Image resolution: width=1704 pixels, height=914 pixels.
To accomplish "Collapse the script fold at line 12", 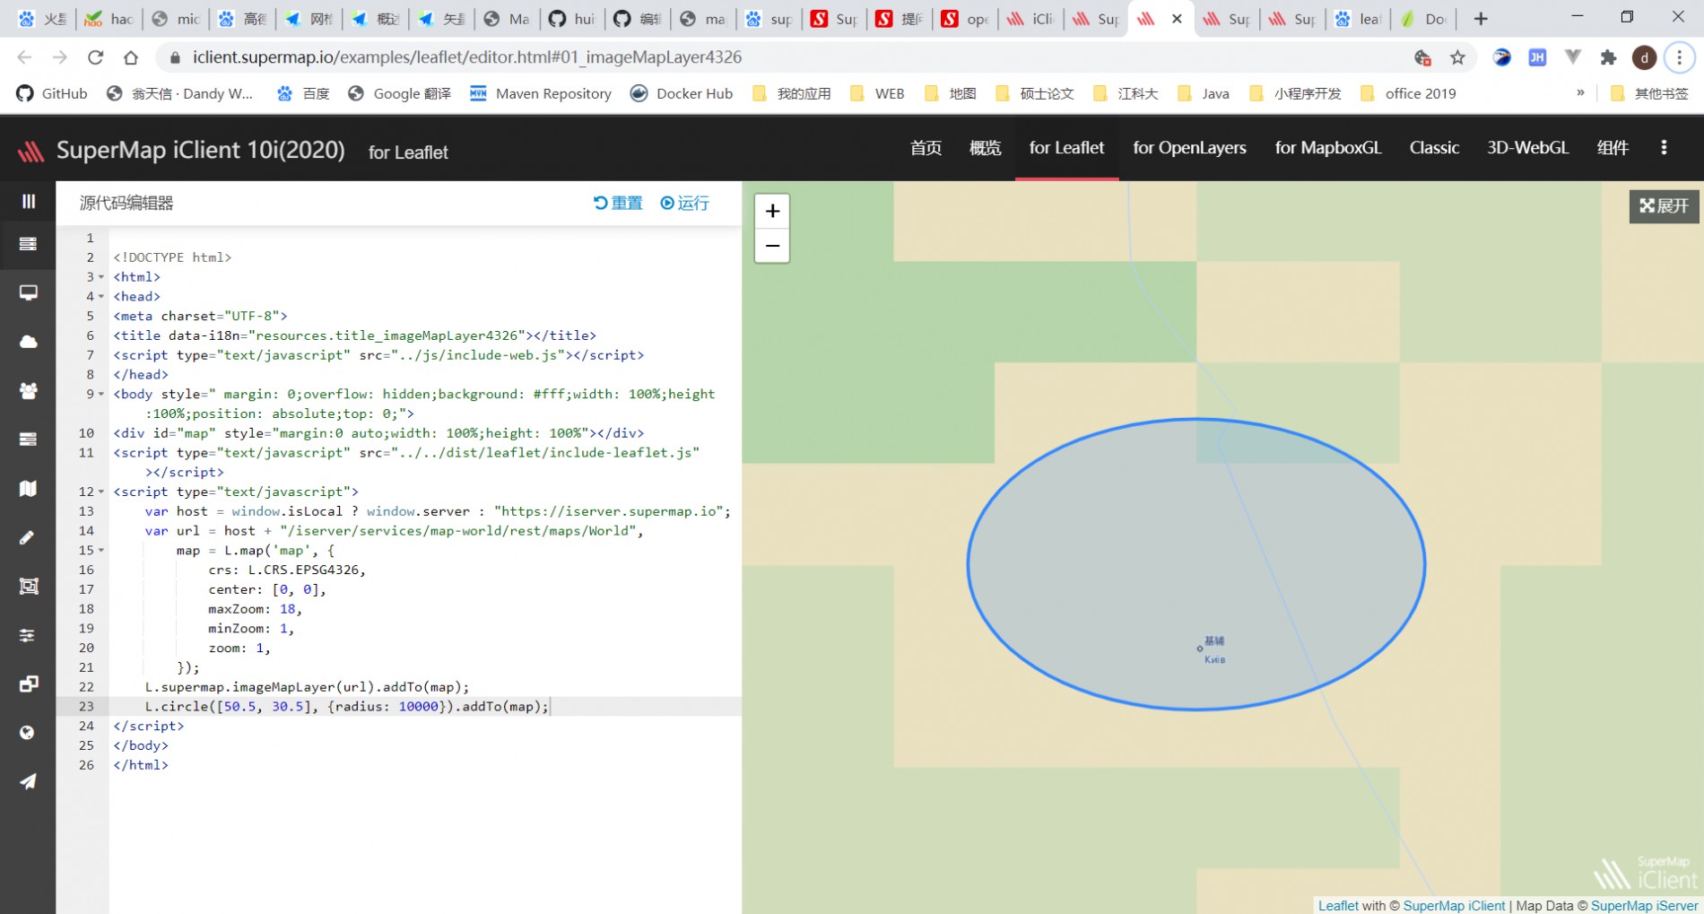I will pyautogui.click(x=101, y=492).
